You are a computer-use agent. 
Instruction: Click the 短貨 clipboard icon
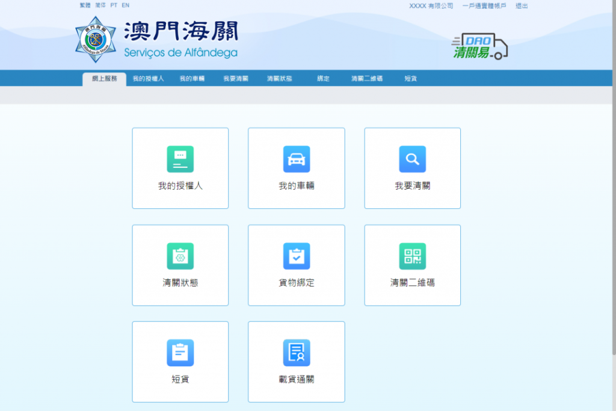point(180,353)
